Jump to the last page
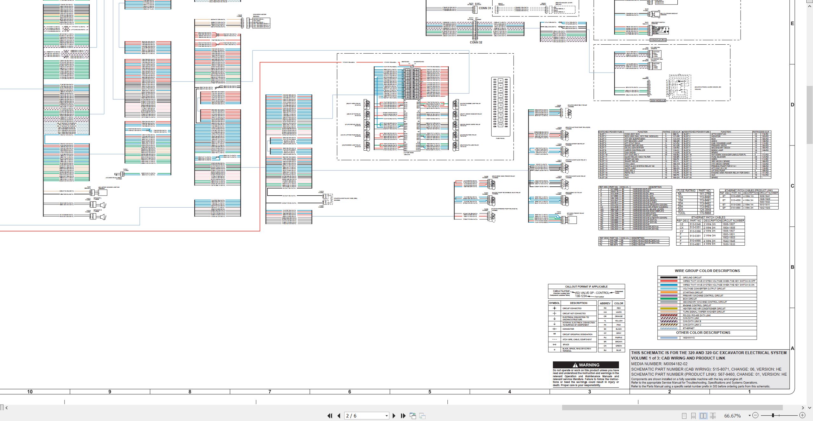813x421 pixels. 403,416
